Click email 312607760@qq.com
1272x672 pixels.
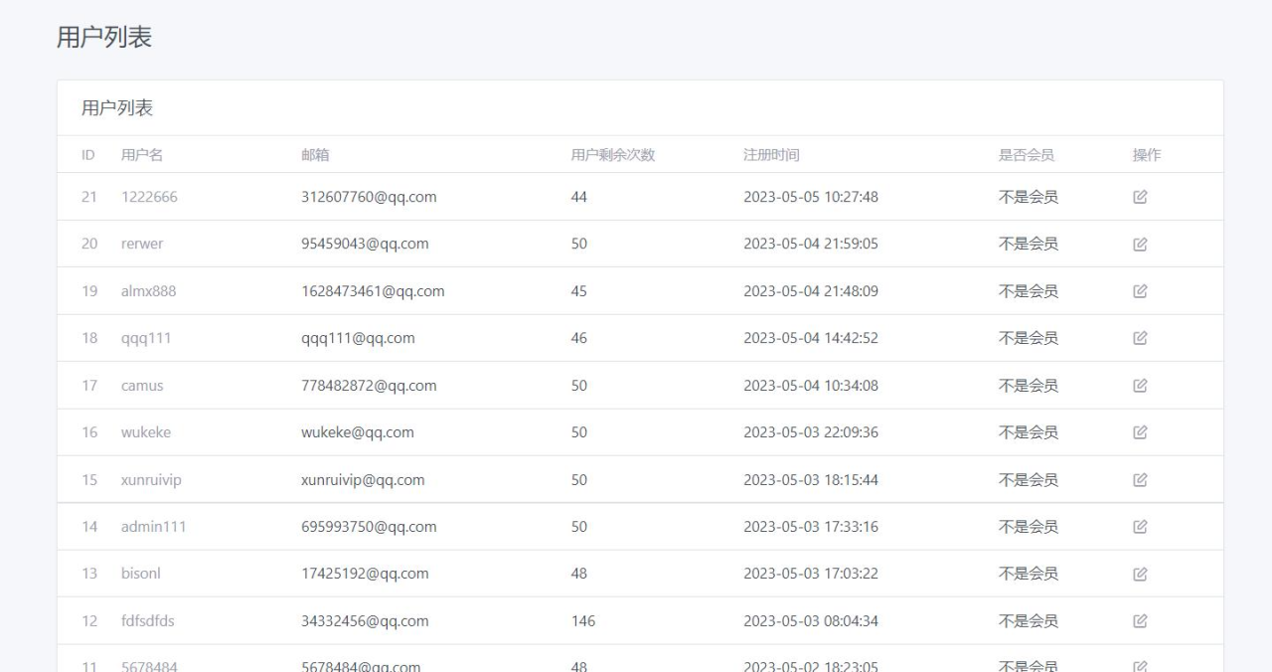(369, 197)
